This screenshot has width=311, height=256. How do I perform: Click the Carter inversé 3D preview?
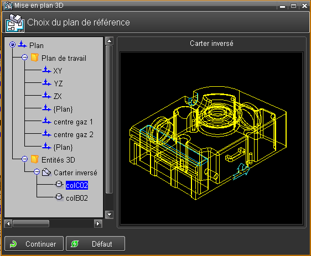211,138
